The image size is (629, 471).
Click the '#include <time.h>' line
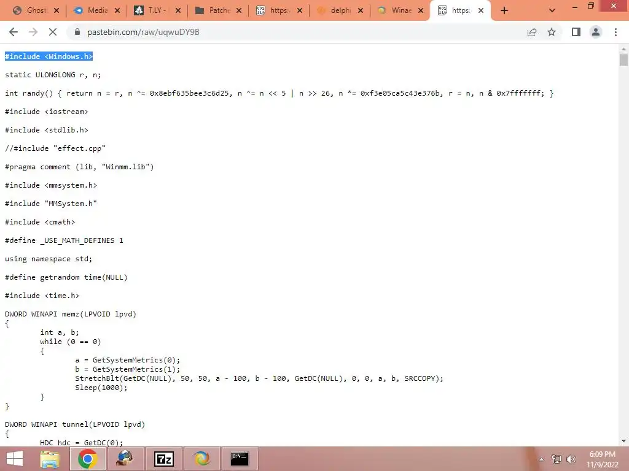click(x=42, y=296)
